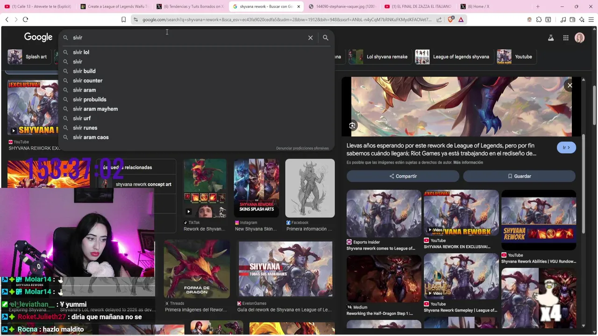Select the 'sivir counter' suggestion
Image resolution: width=598 pixels, height=336 pixels.
pos(196,81)
